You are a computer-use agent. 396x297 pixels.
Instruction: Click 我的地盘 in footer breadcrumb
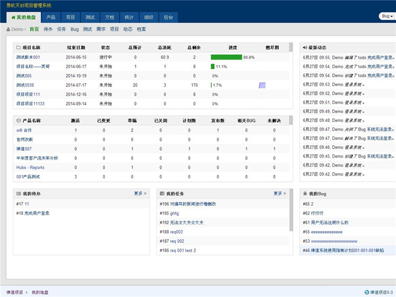point(40,292)
